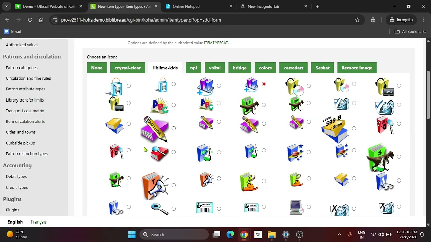Follow the ITEMTYPECAT authorized value link
The width and height of the screenshot is (431, 242).
216,43
